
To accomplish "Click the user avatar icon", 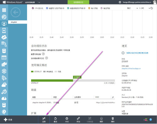I will click(155, 2).
